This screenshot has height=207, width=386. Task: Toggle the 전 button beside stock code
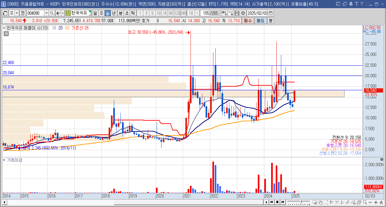pos(23,13)
